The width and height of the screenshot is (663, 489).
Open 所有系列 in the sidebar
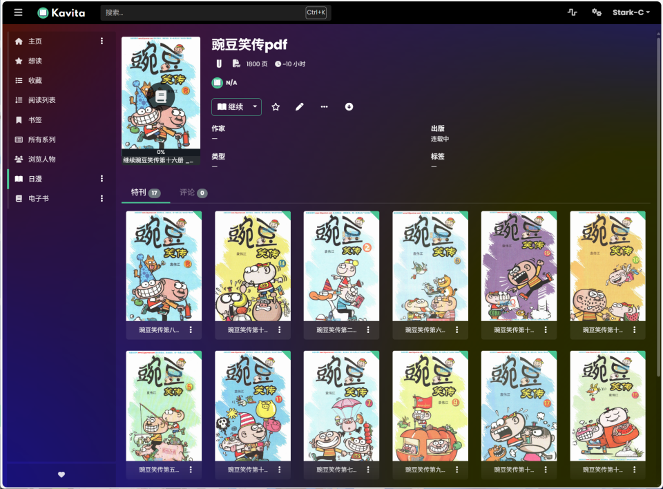41,140
